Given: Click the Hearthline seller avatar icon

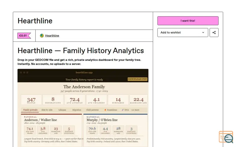Looking at the screenshot, I should (x=42, y=36).
